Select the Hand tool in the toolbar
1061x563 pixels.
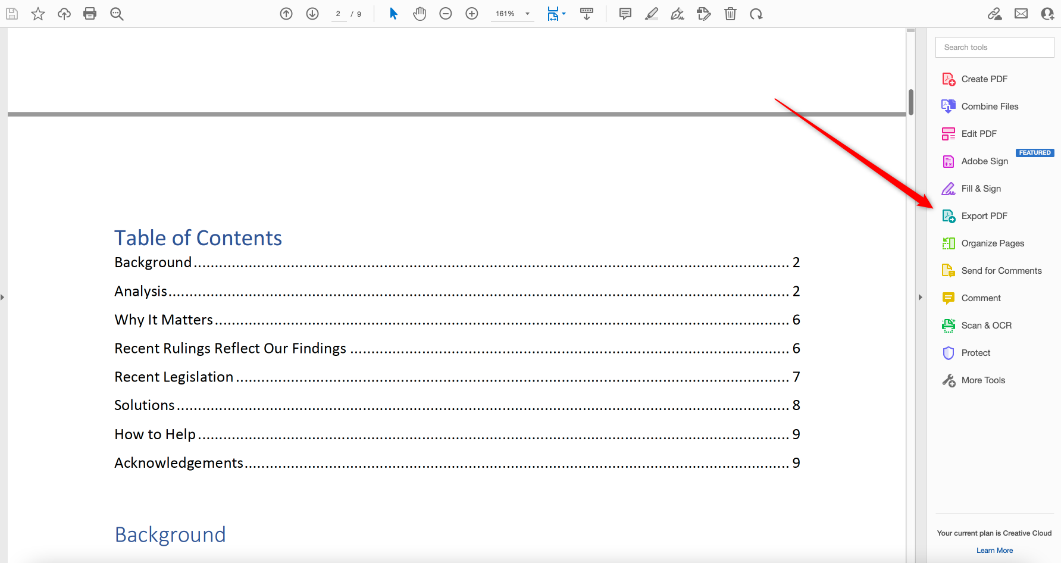click(420, 13)
